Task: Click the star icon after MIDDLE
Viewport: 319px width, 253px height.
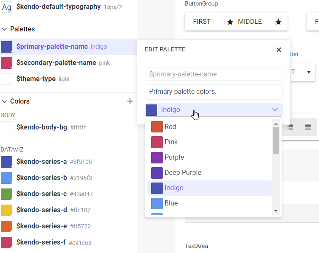Action: point(279,22)
